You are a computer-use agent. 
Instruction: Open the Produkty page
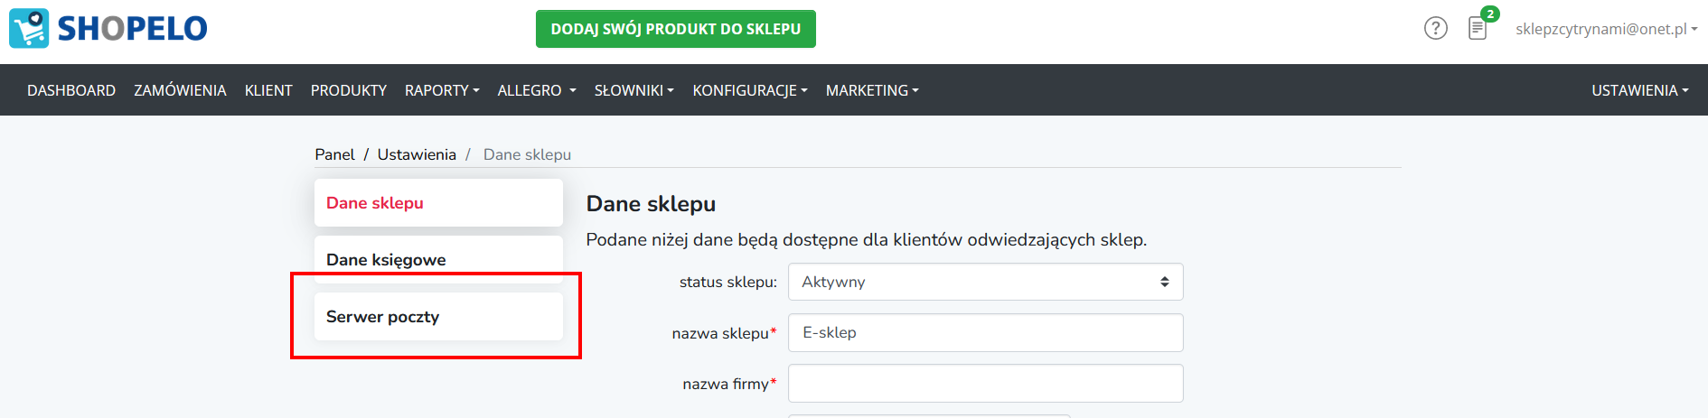(349, 90)
